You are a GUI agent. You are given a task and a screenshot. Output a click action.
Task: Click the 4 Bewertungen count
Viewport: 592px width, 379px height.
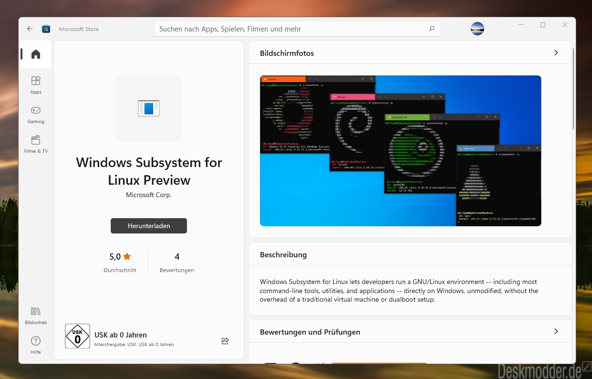177,263
